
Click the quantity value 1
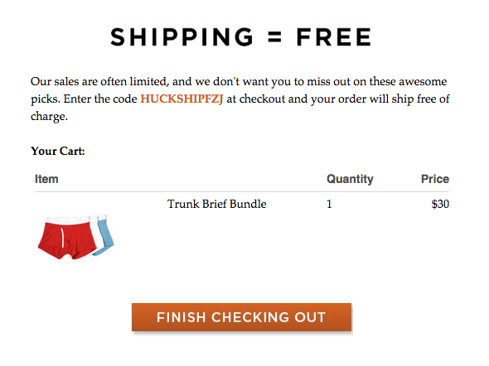pos(329,204)
